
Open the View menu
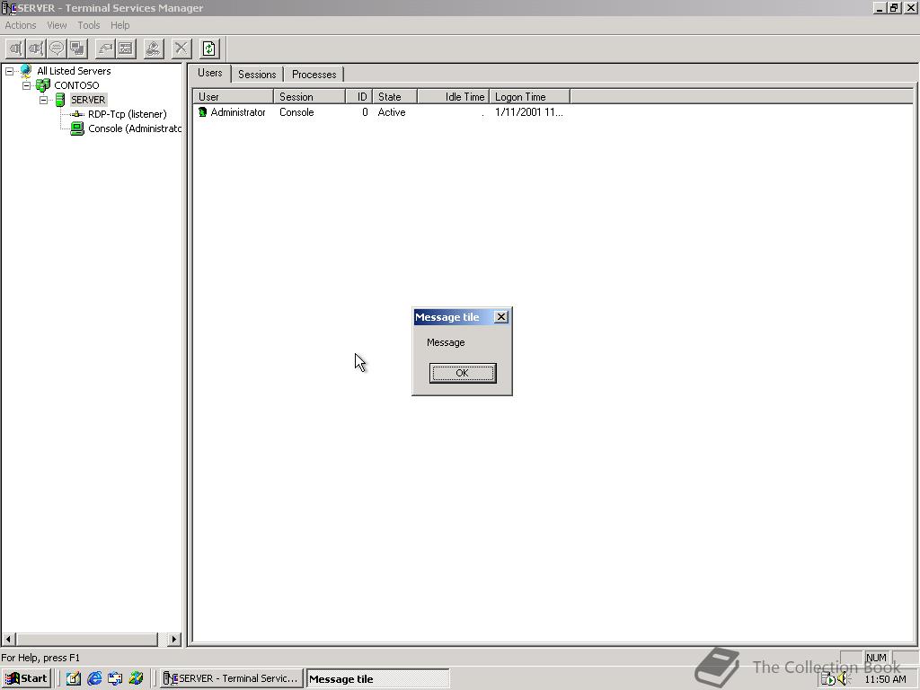click(x=57, y=25)
